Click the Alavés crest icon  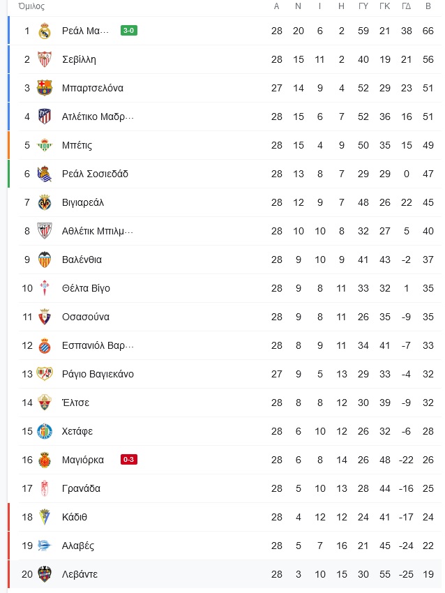pos(45,546)
